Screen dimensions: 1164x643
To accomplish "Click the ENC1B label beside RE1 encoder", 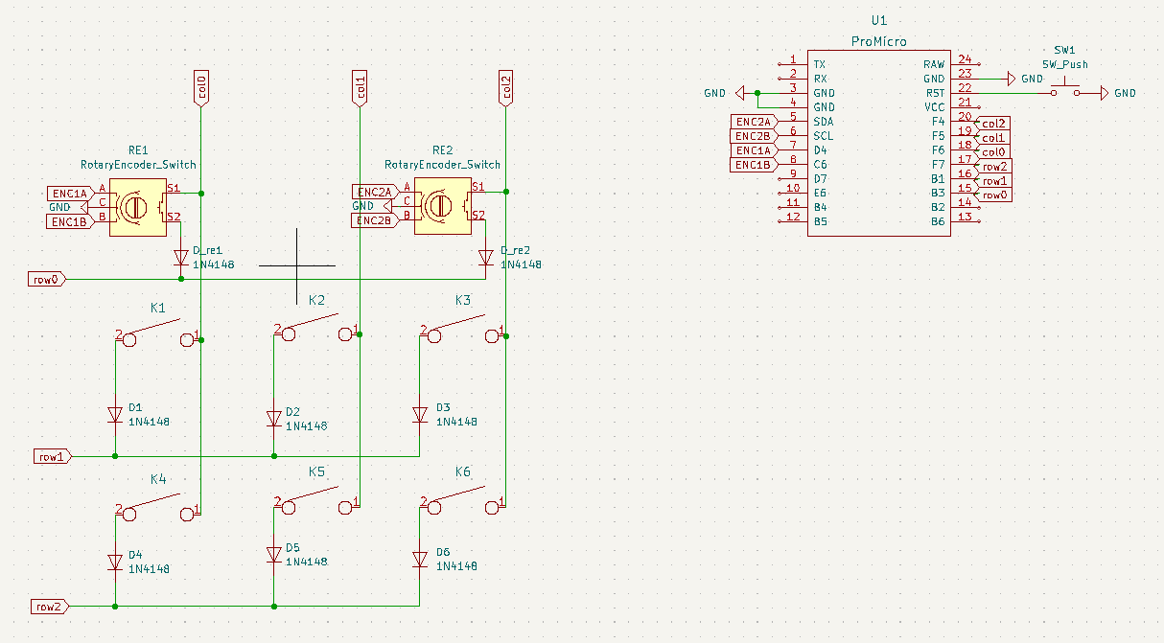I will [68, 222].
